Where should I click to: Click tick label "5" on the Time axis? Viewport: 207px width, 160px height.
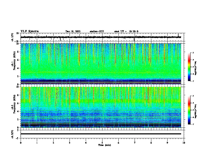(x=102, y=143)
